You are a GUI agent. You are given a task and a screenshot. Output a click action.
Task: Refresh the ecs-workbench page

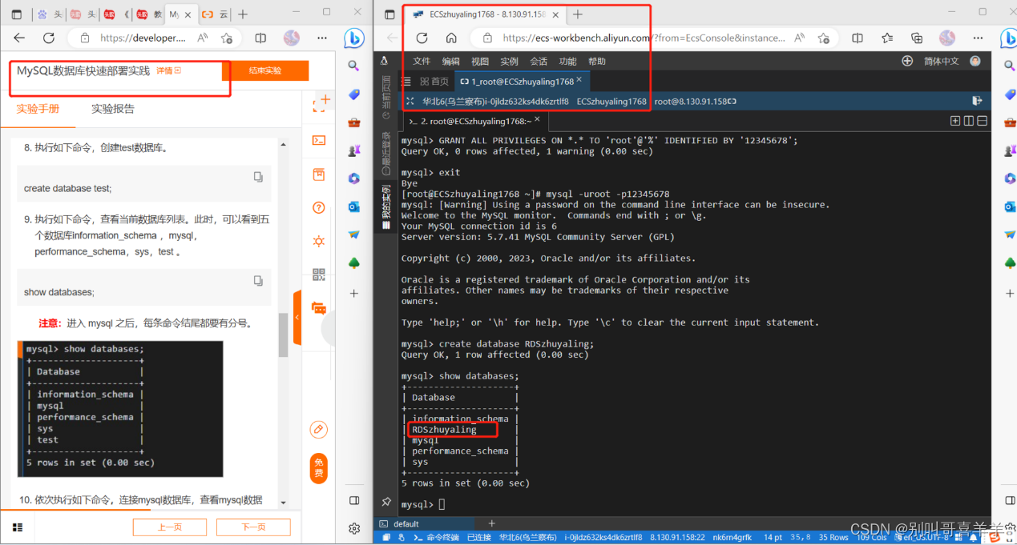(422, 38)
